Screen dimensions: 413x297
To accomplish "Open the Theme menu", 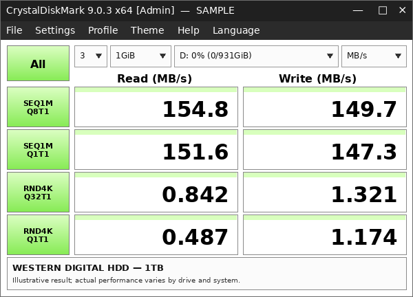I will click(147, 30).
